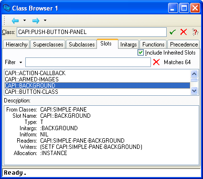The width and height of the screenshot is (203, 179).
Task: Switch to the Subclasses tab
Action: tap(82, 45)
